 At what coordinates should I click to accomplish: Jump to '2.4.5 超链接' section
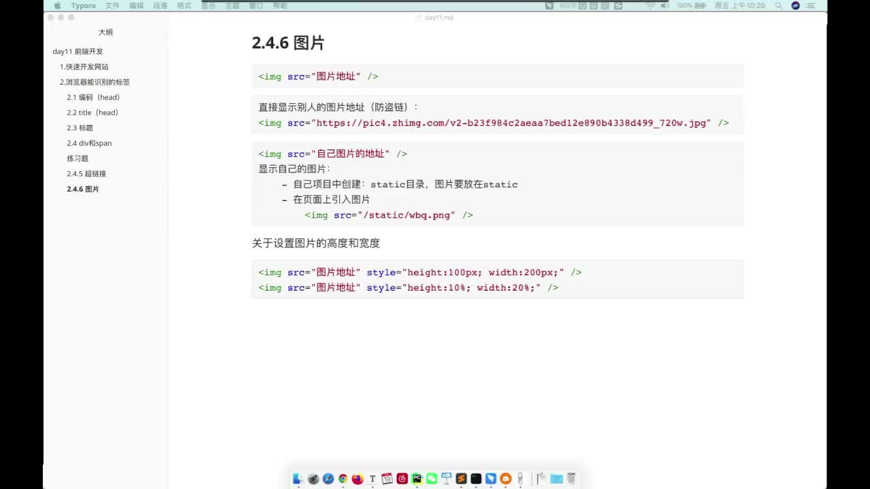point(86,174)
